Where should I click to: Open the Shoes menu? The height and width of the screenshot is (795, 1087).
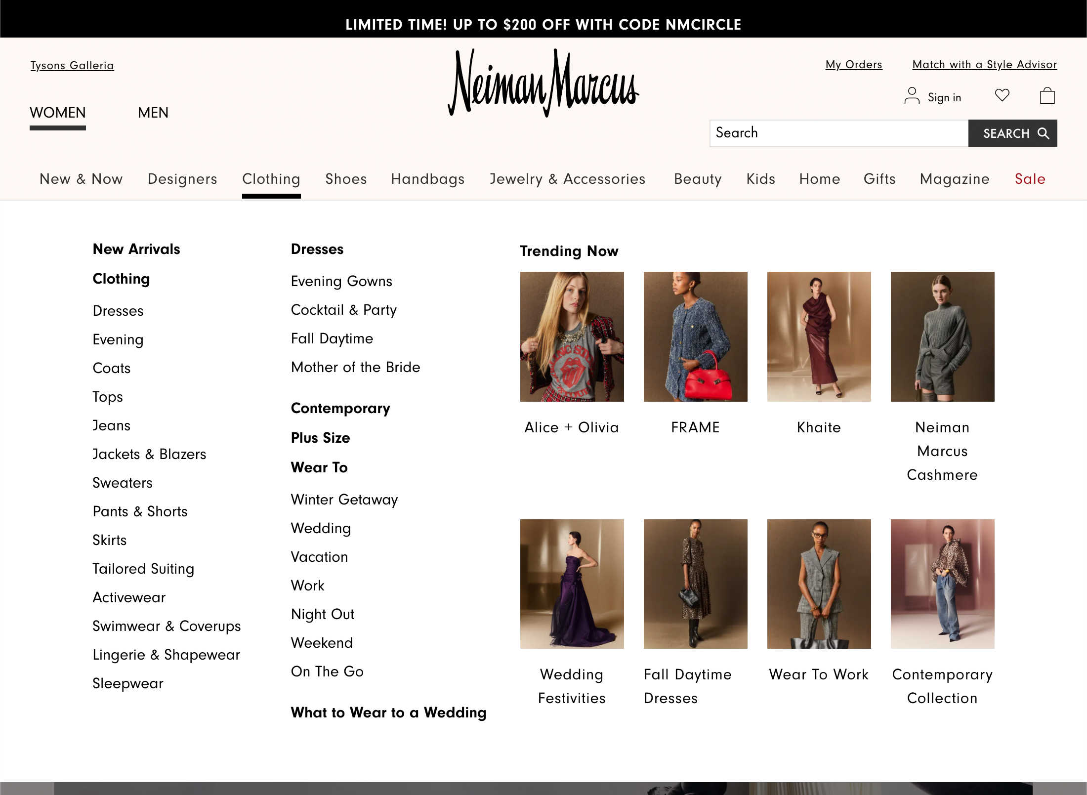(x=345, y=179)
